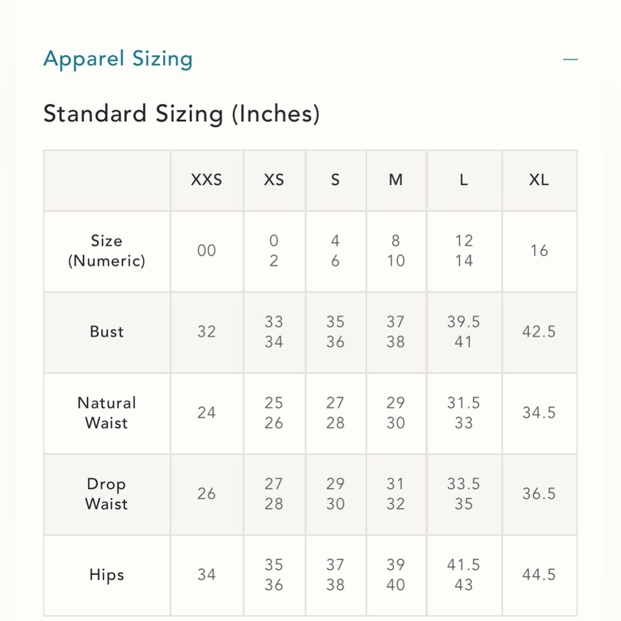Click the Hips row label

tap(107, 574)
